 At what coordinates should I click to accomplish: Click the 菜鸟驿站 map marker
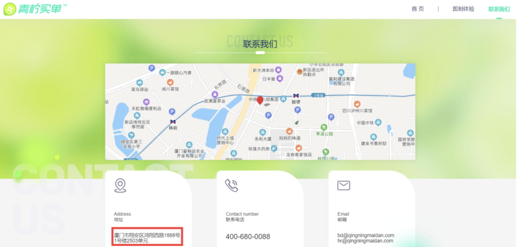139,83
